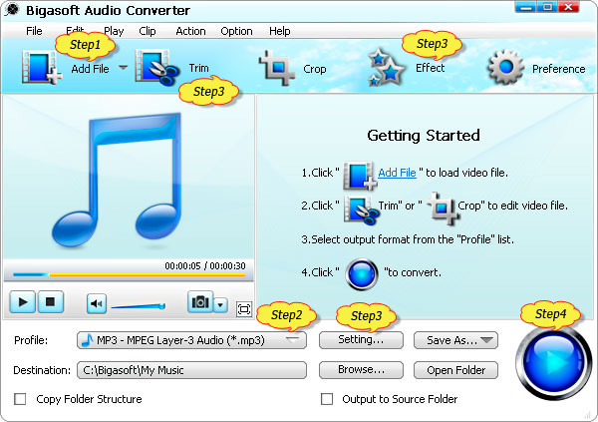Click the Add File icon in Getting Started
Image resolution: width=598 pixels, height=422 pixels.
click(360, 176)
